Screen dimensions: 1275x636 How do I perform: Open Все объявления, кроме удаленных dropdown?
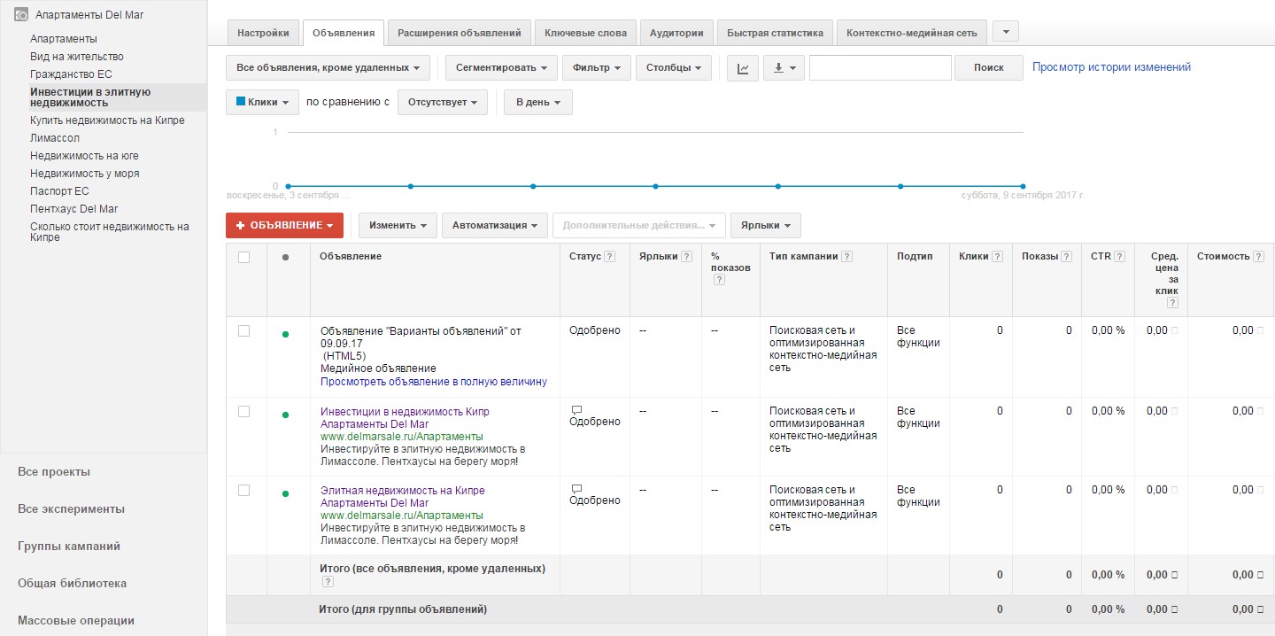(328, 68)
